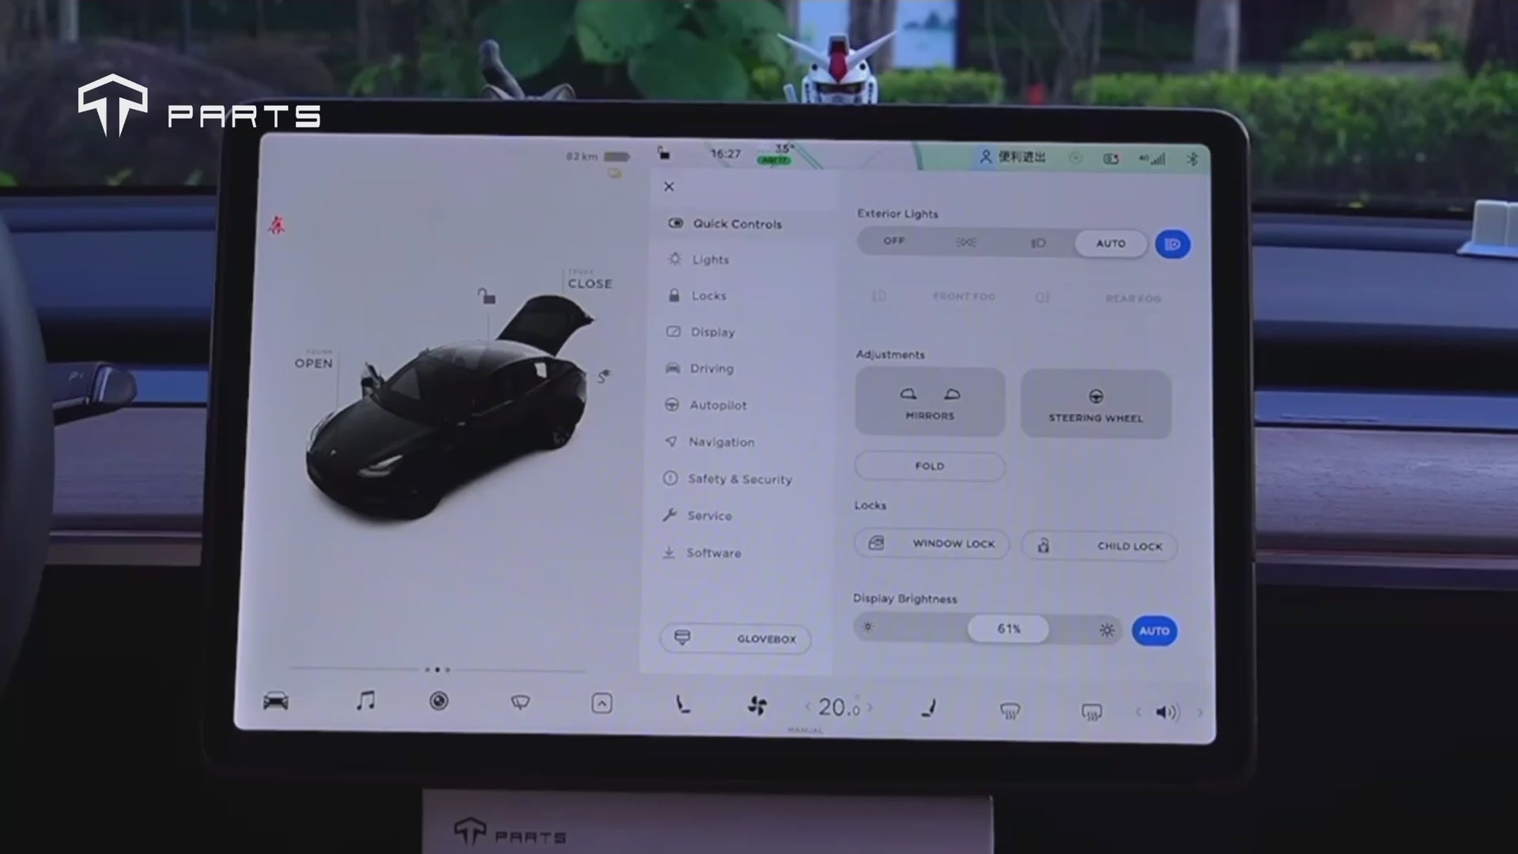Select the Glovebox icon button
The height and width of the screenshot is (854, 1518).
(683, 638)
